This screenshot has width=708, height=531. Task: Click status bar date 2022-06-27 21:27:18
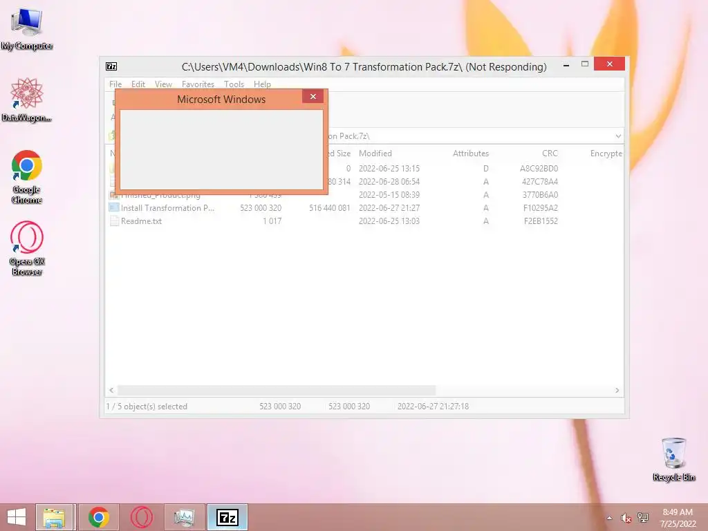[x=433, y=407]
